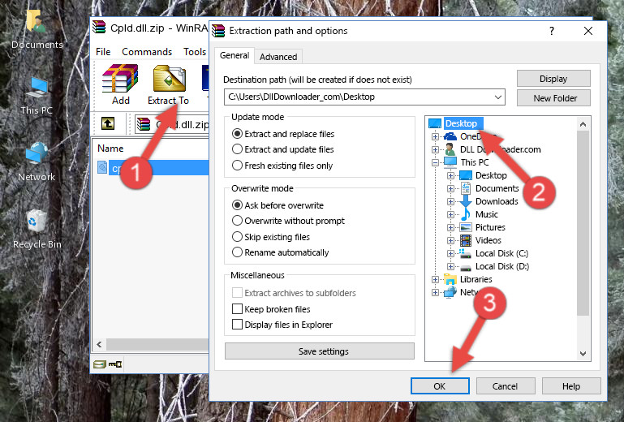Select the highlighted Desktop root tree item
This screenshot has width=624, height=422.
click(462, 123)
